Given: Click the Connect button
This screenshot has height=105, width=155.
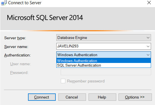Looking at the screenshot, I should point(42,97).
